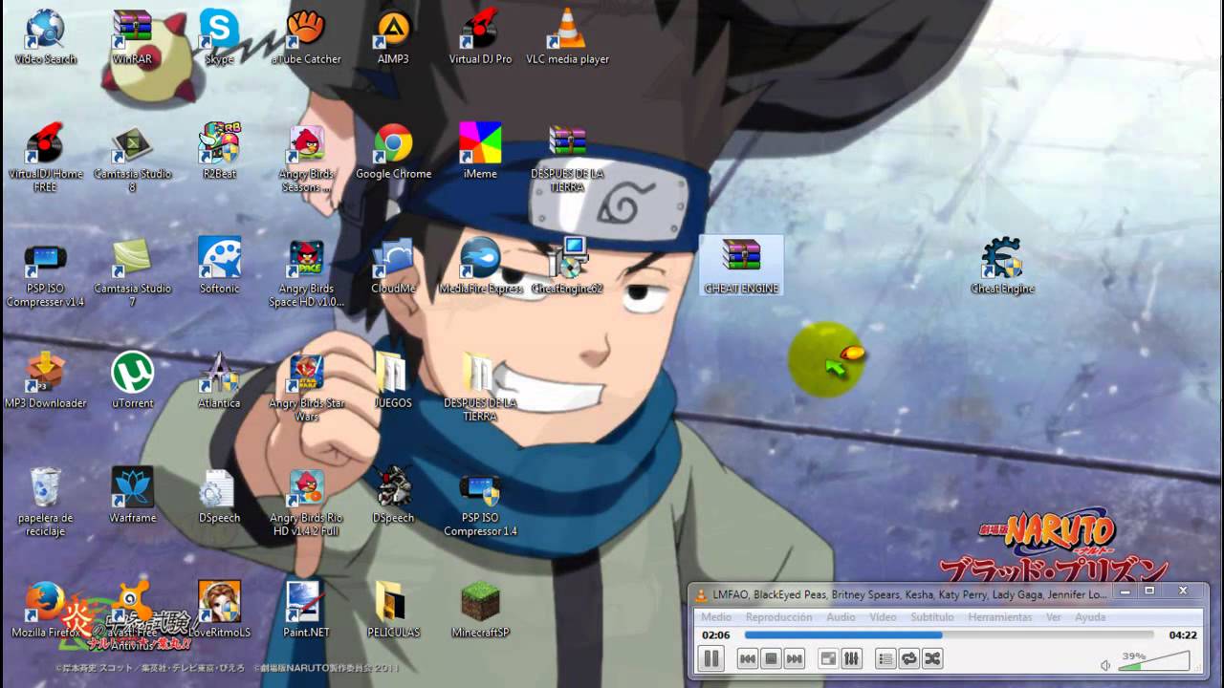Image resolution: width=1224 pixels, height=688 pixels.
Task: Select the uTorrent desktop icon
Action: 132,380
